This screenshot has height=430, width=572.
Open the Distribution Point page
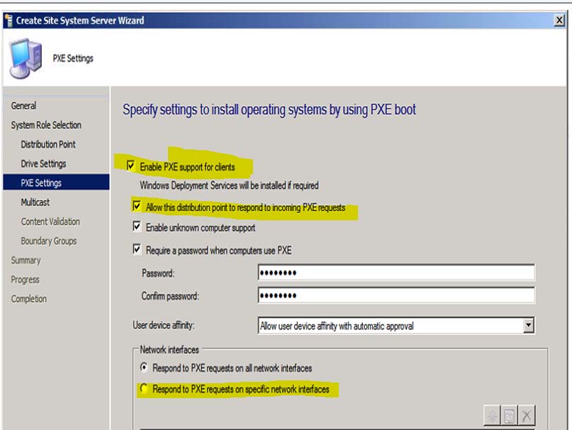(48, 145)
